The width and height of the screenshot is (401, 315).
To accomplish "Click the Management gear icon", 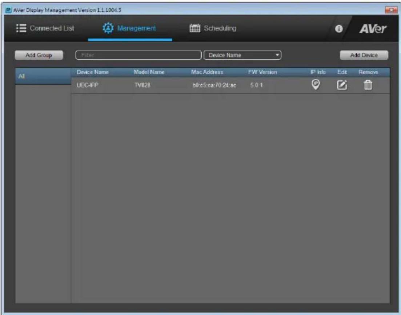I will (108, 28).
